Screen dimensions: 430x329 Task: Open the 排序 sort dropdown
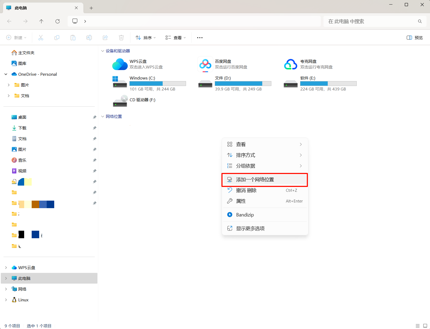pyautogui.click(x=145, y=38)
